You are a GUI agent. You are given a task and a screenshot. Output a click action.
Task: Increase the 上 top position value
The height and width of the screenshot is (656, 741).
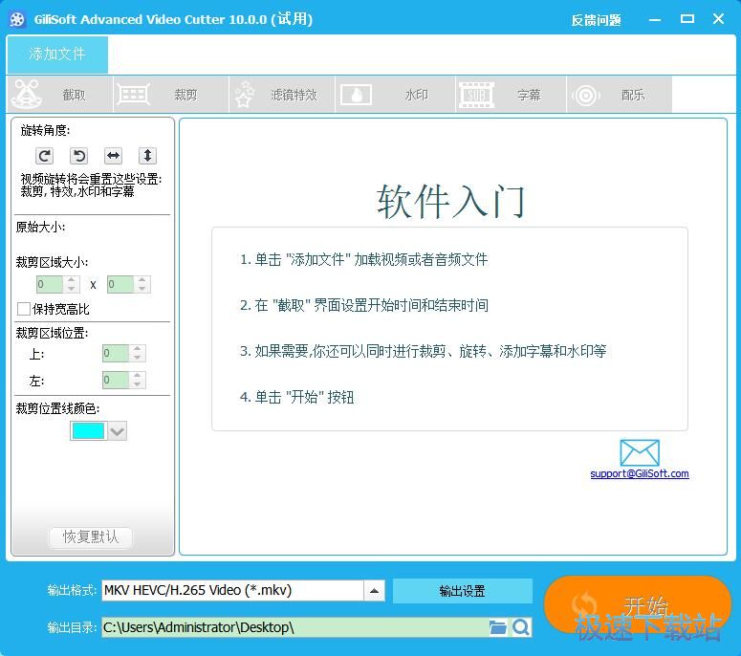tap(138, 349)
